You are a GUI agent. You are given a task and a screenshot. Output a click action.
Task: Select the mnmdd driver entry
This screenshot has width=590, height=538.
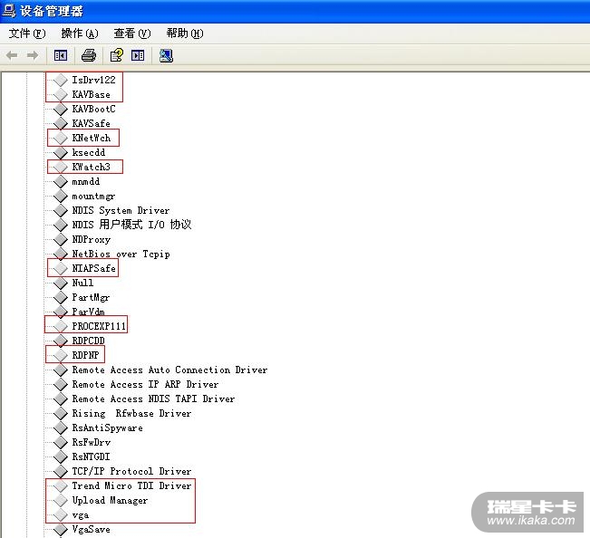(86, 181)
